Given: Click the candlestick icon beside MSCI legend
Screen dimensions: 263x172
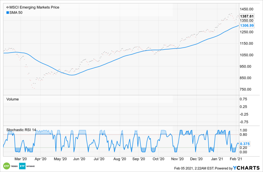Looking at the screenshot, I should tap(5, 7).
